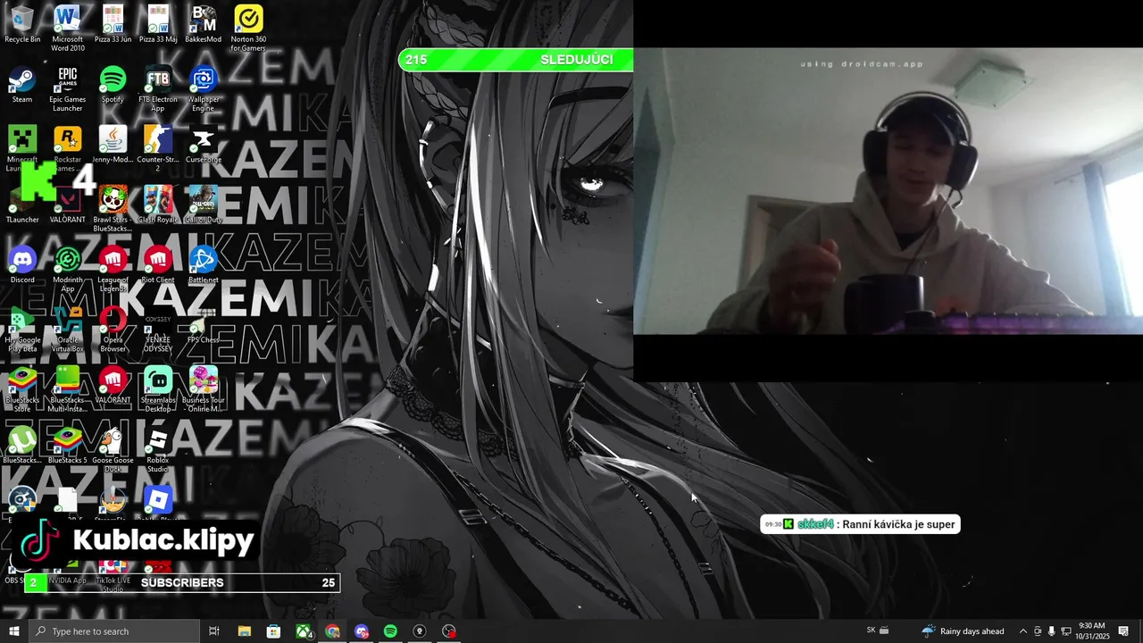1143x643 pixels.
Task: Open the Jenny-Mod Java file icon
Action: tap(113, 145)
